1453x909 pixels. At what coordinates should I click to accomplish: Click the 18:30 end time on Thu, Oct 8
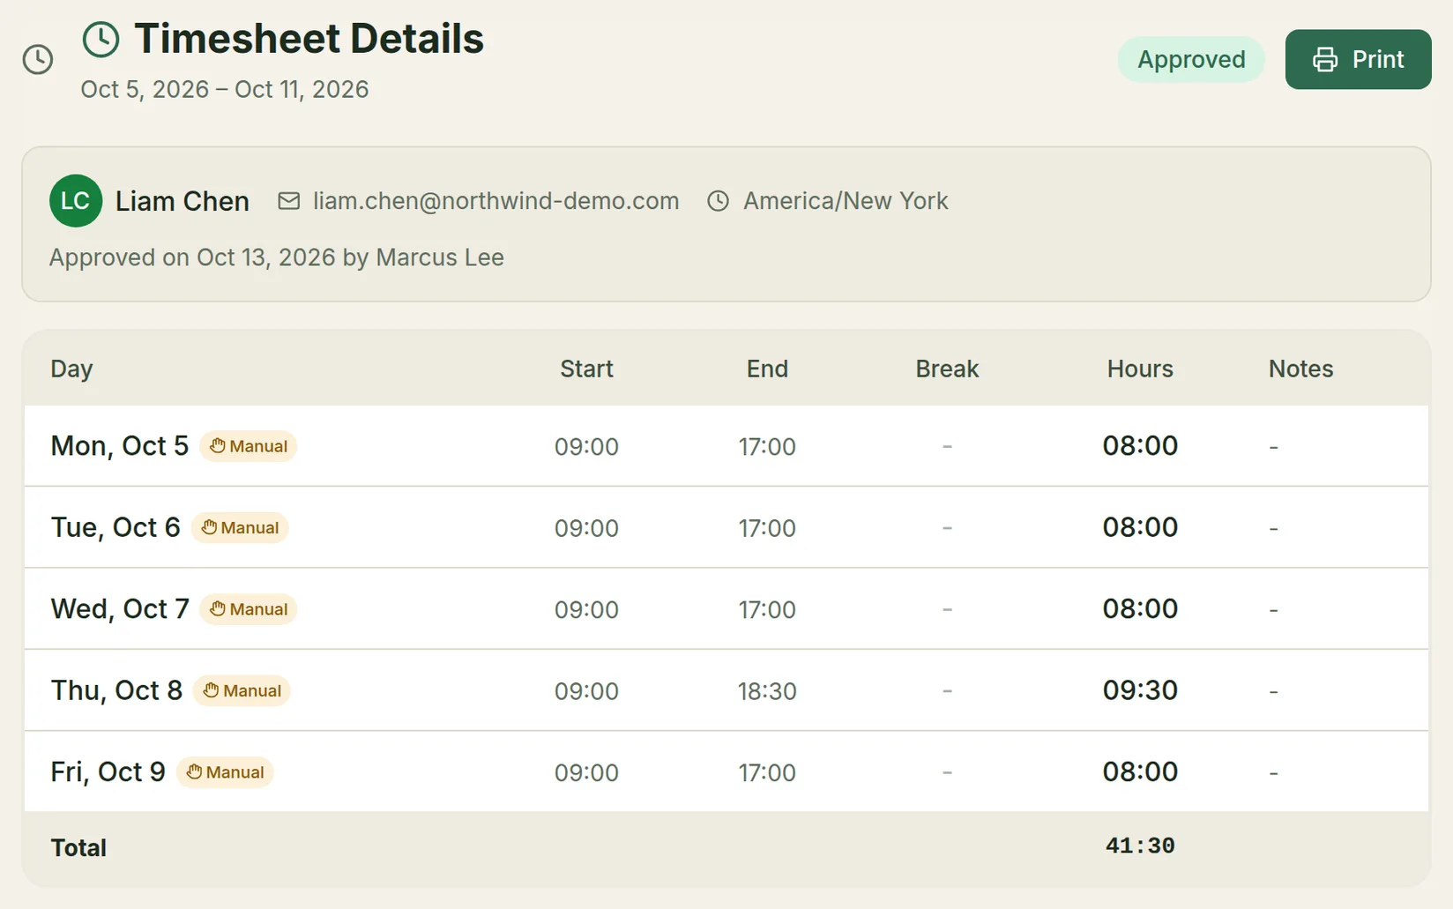click(767, 691)
